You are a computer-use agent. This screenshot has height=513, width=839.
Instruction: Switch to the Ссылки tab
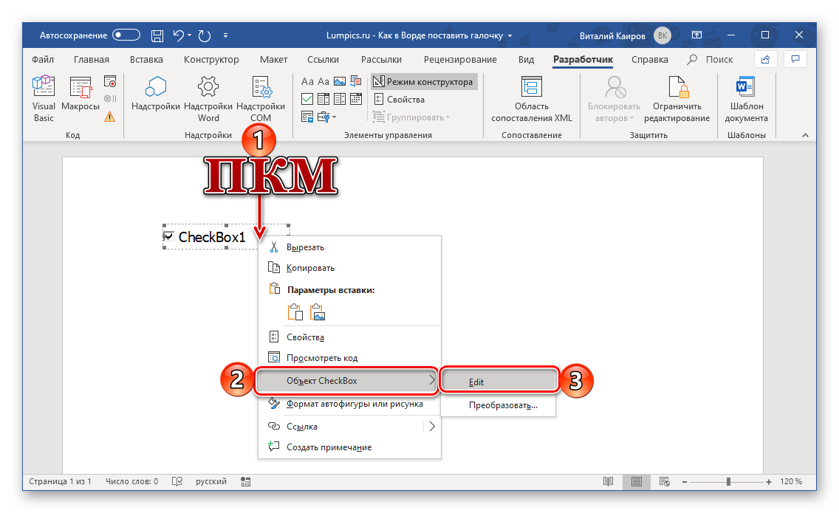(323, 59)
